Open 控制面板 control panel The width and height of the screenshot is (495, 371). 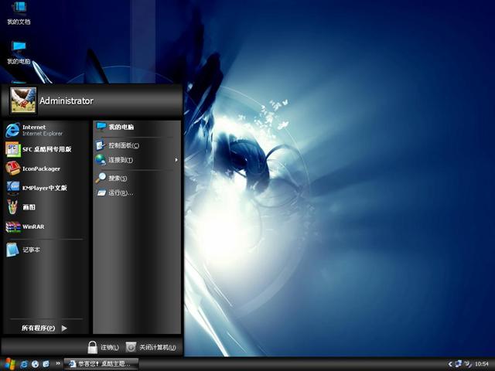[123, 145]
